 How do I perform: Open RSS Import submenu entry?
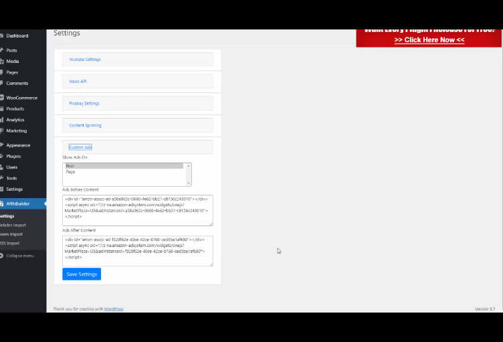(9, 243)
